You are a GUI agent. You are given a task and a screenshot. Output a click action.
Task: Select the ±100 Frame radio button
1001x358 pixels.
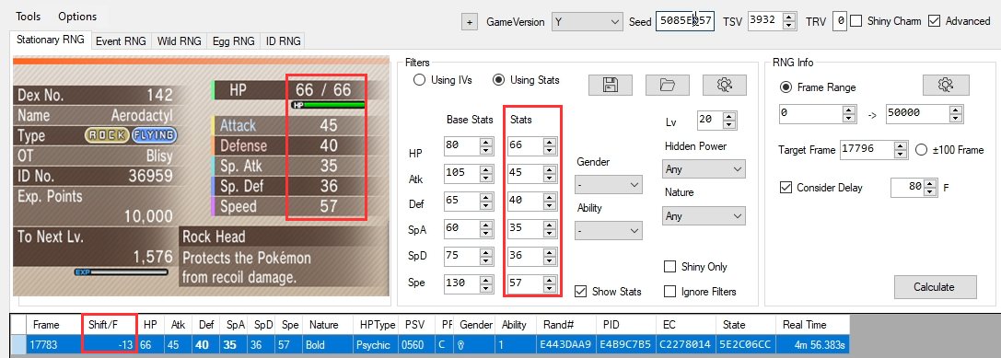[921, 150]
